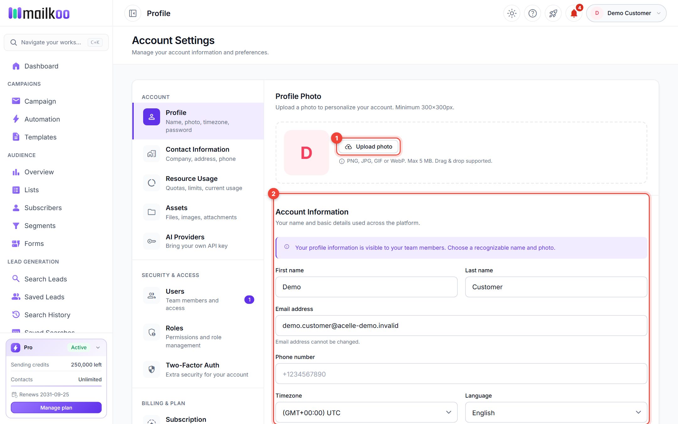
Task: Click the Profile user icon tile
Action: (x=152, y=117)
